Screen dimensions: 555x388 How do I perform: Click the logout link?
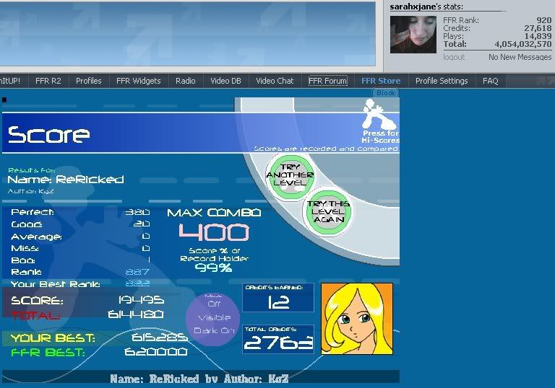click(x=454, y=57)
